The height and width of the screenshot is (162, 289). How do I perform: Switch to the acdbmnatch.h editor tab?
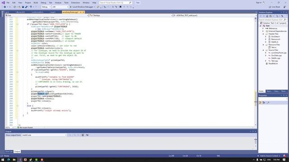(x=37, y=12)
